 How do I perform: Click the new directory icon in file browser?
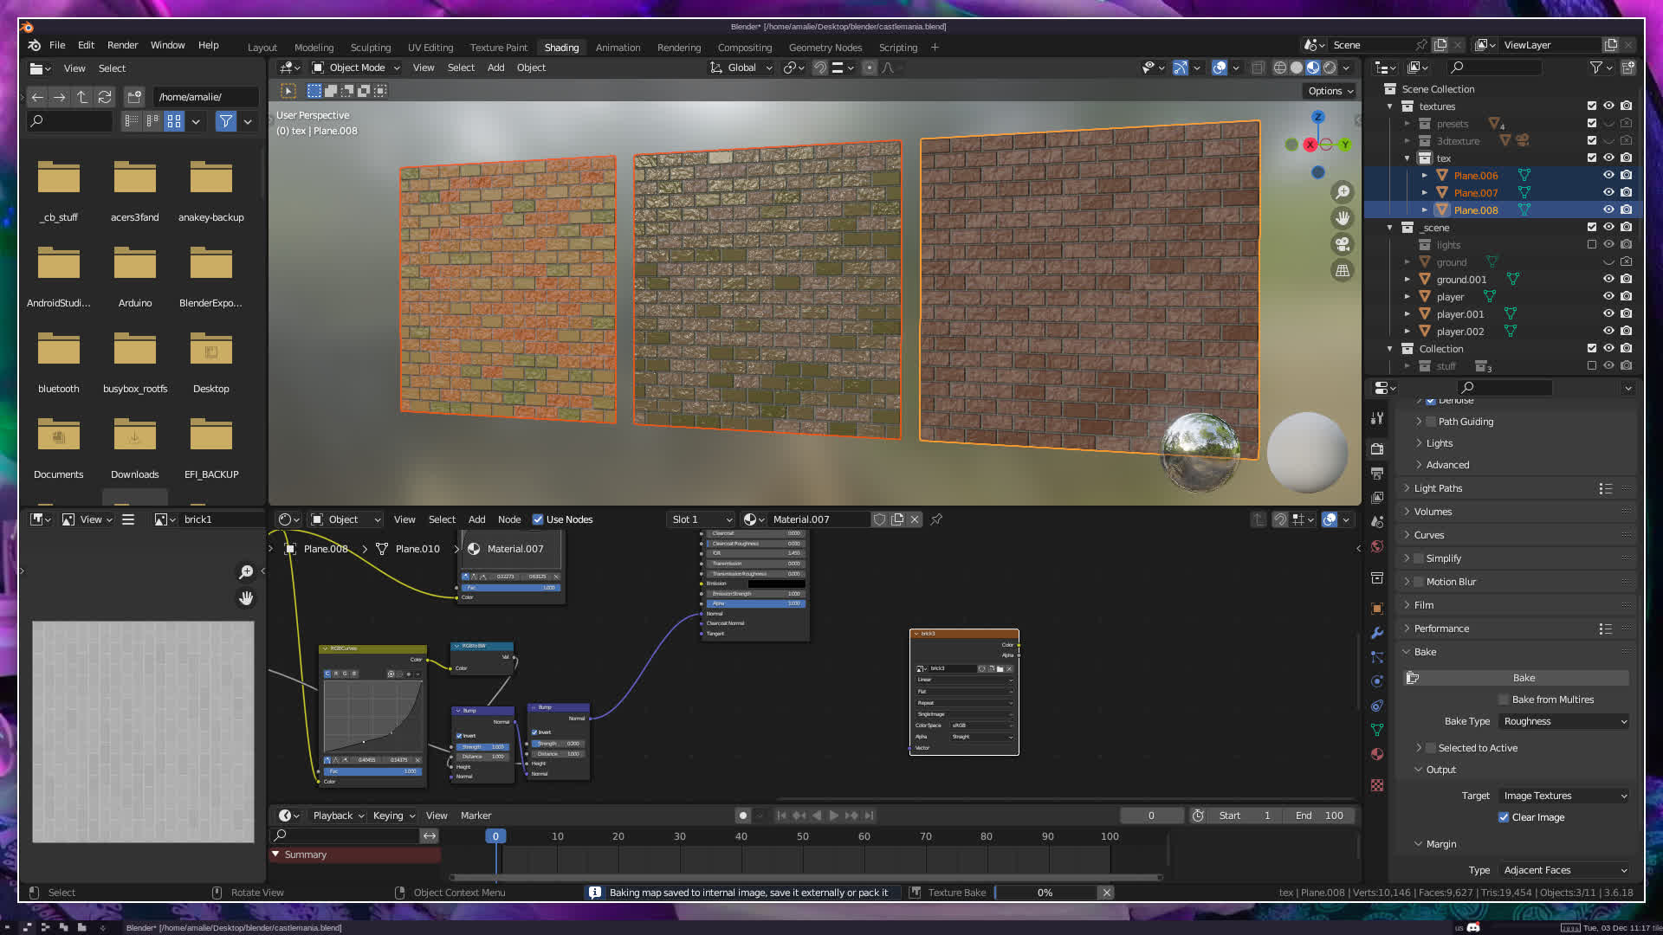(134, 97)
